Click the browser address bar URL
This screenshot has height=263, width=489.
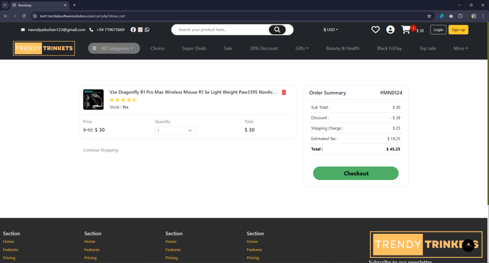click(x=82, y=16)
